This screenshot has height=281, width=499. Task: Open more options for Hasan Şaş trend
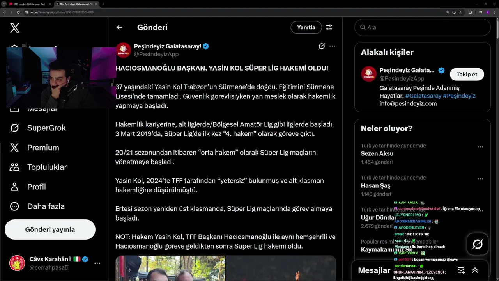tap(480, 179)
